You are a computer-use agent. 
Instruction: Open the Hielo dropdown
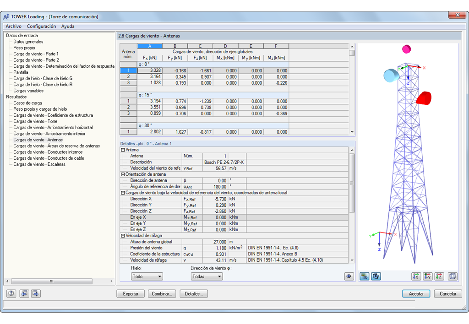point(147,276)
